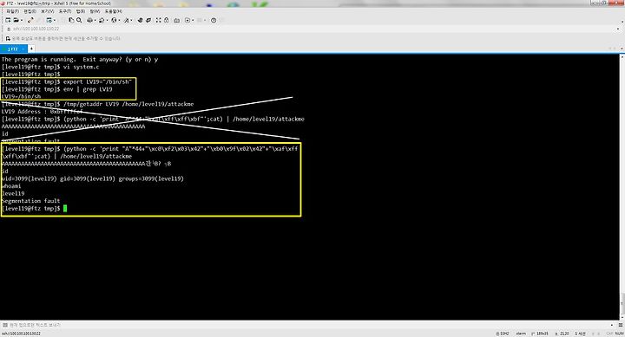This screenshot has width=625, height=337.
Task: Click the 'vi system.c' terminal line
Action: [50, 67]
